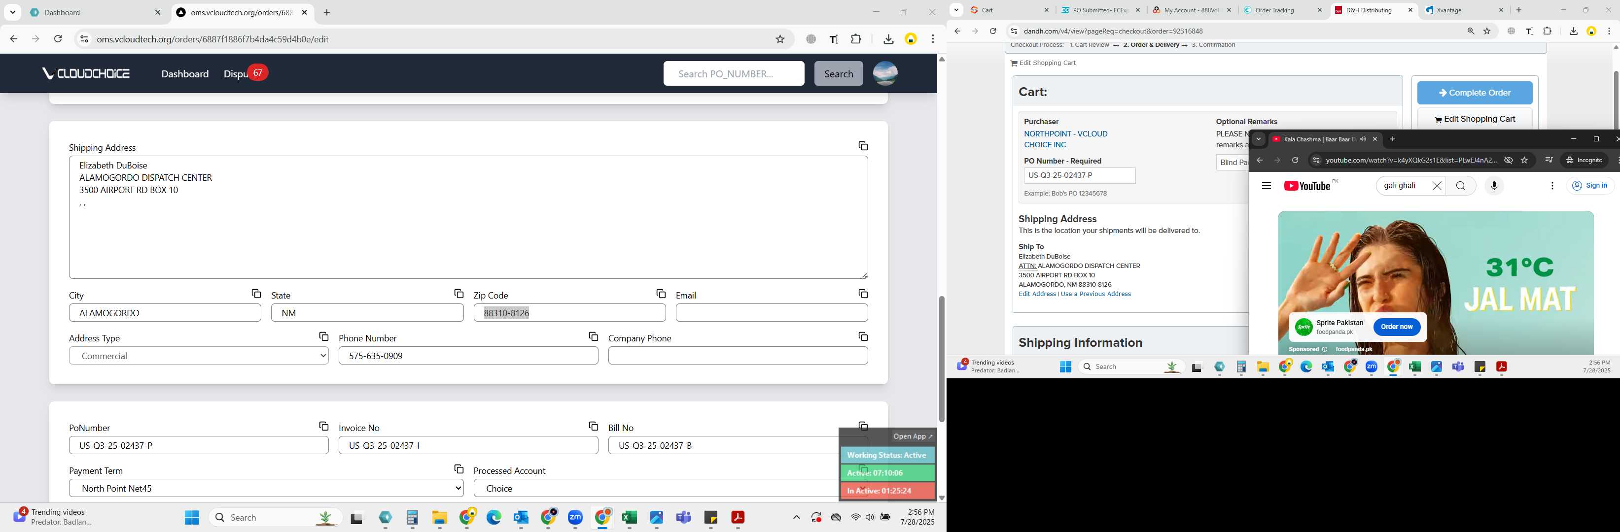Viewport: 1620px width, 532px height.
Task: Open Zoom from the Windows taskbar
Action: click(575, 518)
